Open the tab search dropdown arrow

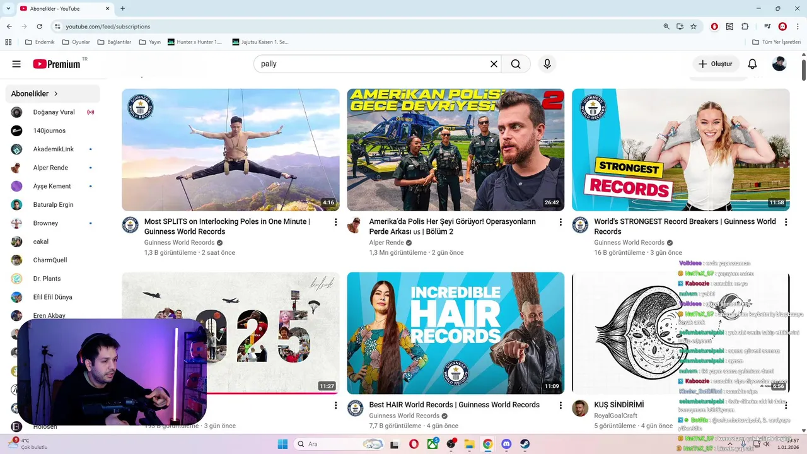[8, 8]
